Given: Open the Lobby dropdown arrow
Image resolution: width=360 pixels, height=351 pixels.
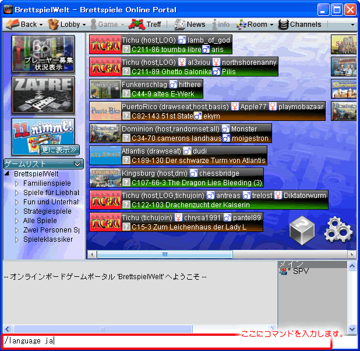Looking at the screenshot, I should [x=84, y=25].
